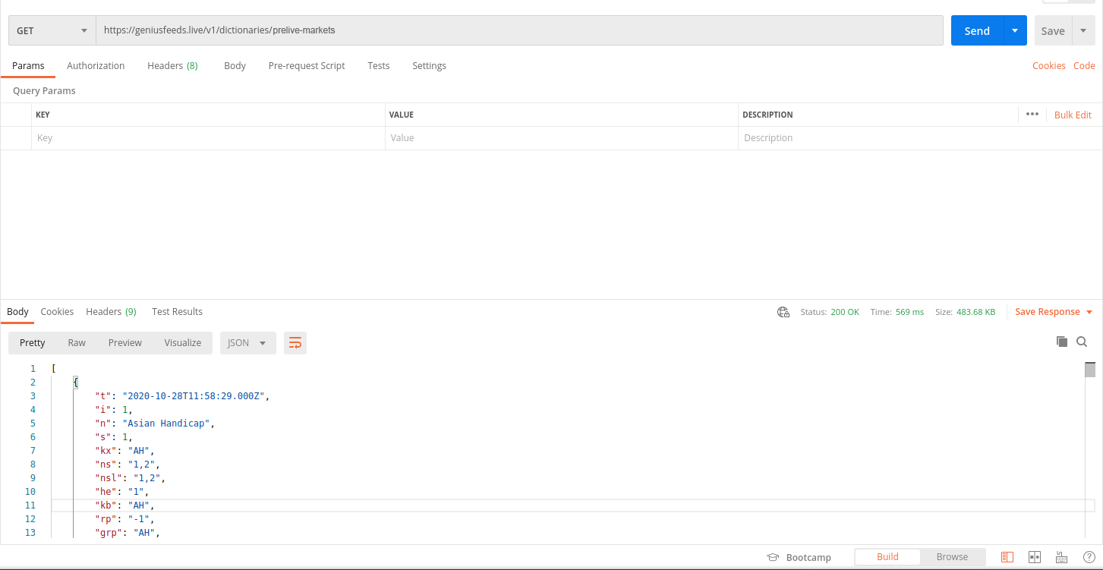Open the GET request method dropdown

(x=51, y=30)
